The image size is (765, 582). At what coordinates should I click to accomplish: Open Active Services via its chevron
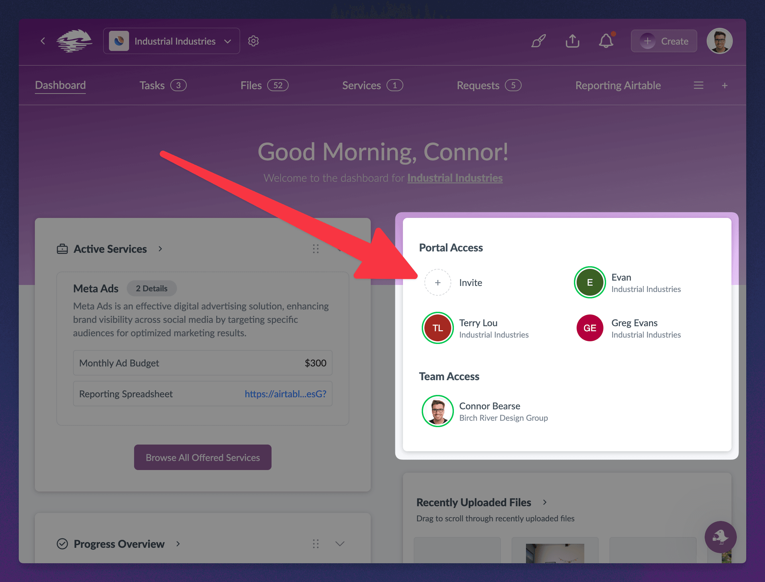point(160,249)
